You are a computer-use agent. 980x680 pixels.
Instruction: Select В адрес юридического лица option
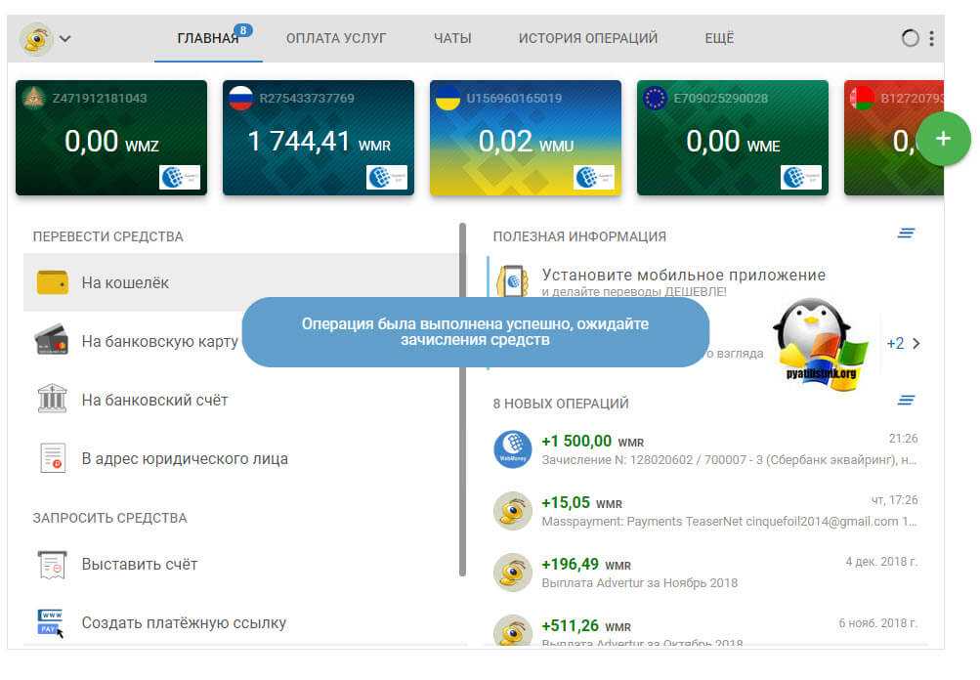185,458
